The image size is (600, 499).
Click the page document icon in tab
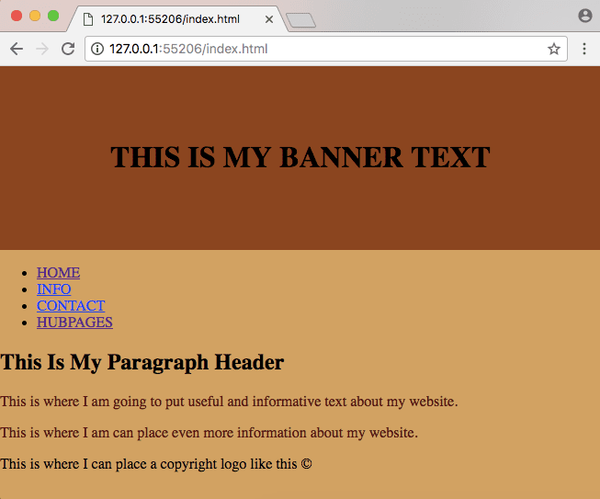tap(88, 19)
